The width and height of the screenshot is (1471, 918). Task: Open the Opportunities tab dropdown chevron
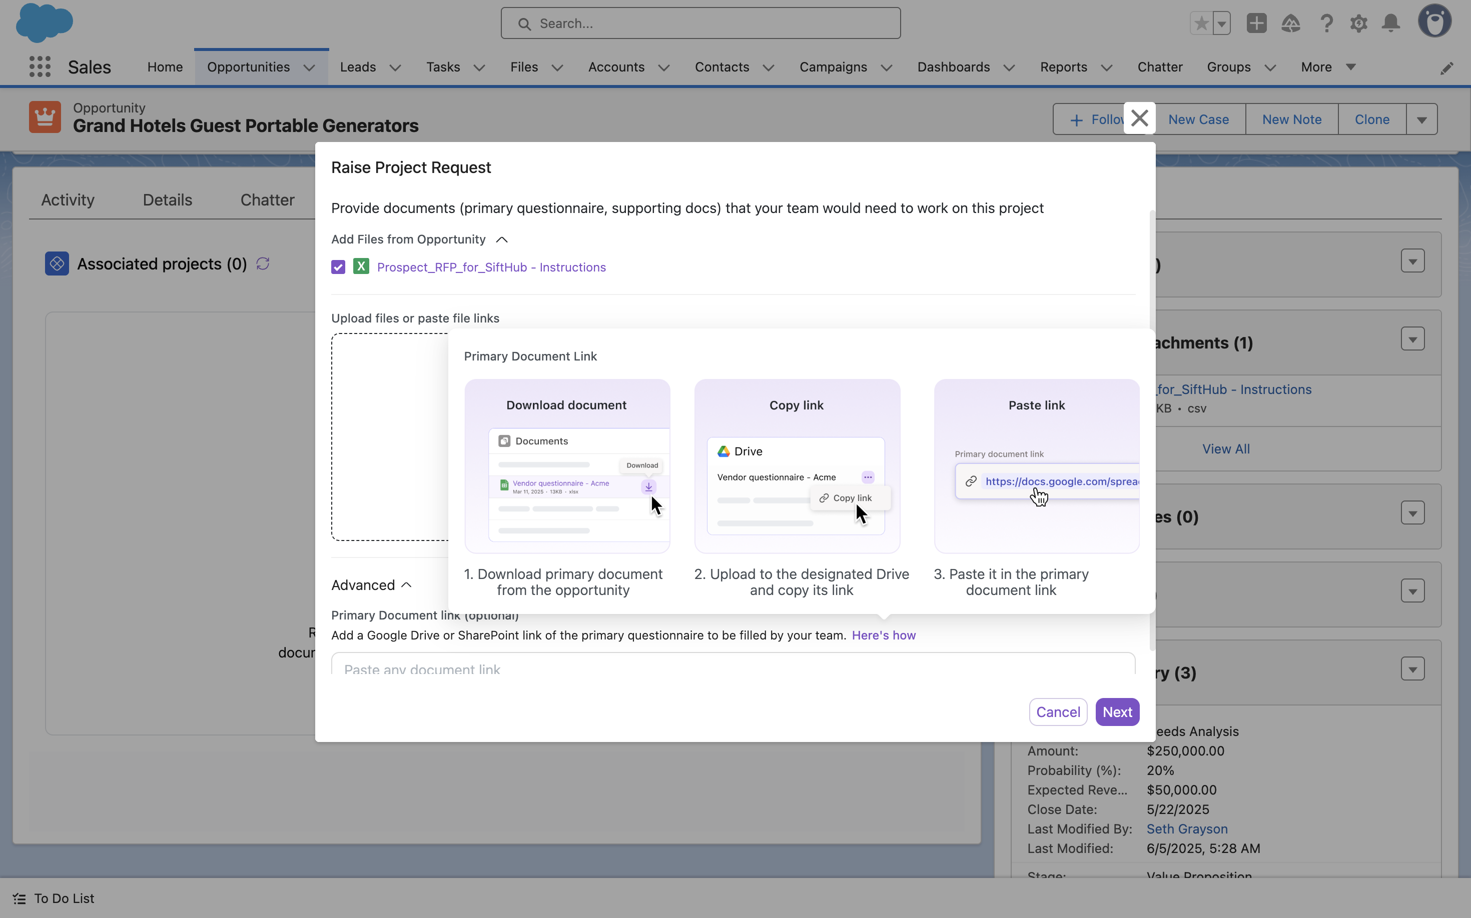309,67
